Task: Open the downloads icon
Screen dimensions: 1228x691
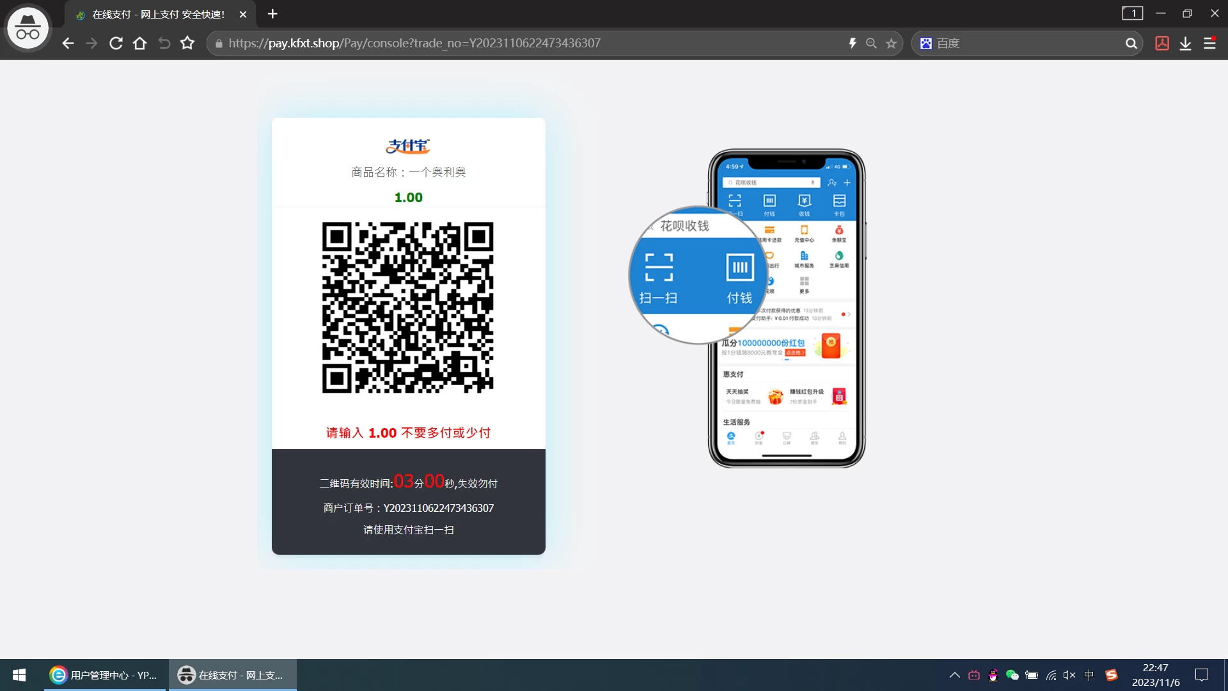Action: coord(1185,44)
